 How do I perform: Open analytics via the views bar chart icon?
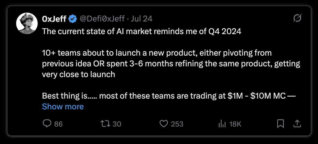pos(222,124)
